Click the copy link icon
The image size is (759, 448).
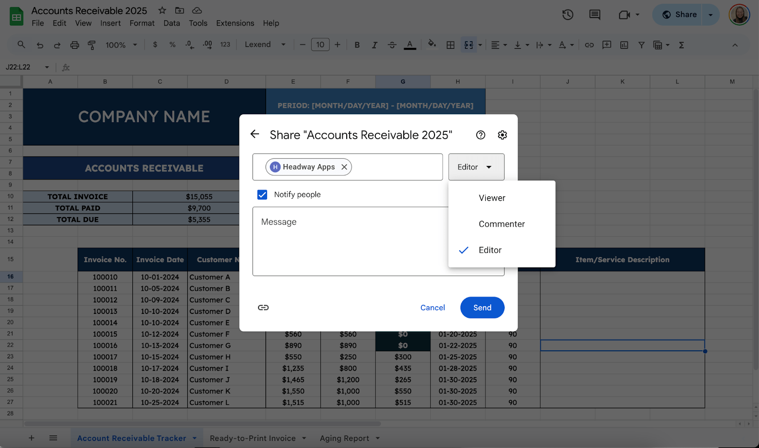263,308
